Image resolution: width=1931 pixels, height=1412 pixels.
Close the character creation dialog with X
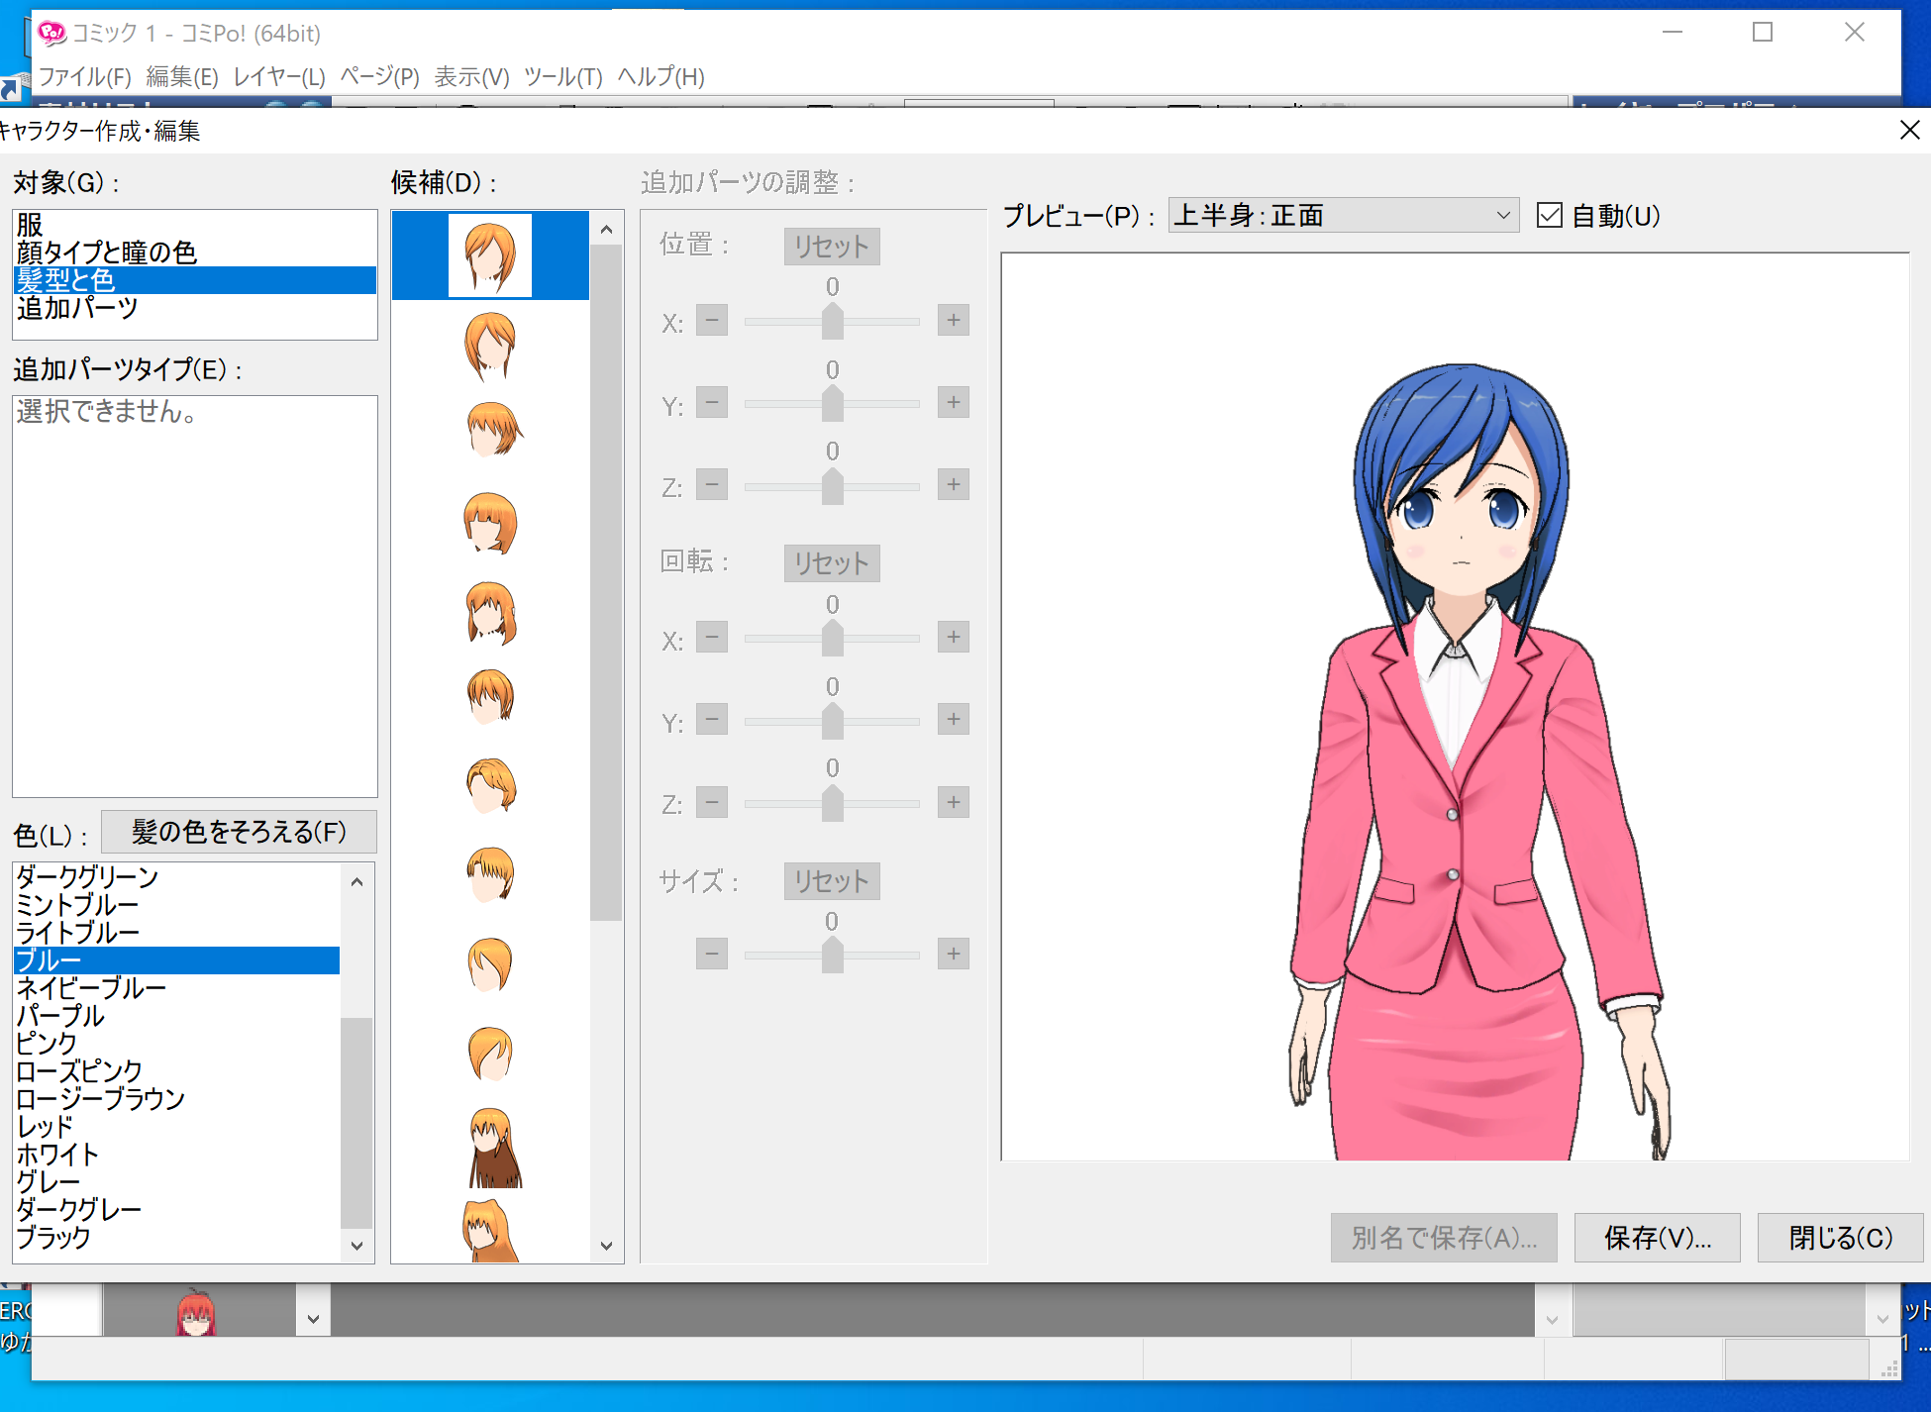pyautogui.click(x=1909, y=131)
